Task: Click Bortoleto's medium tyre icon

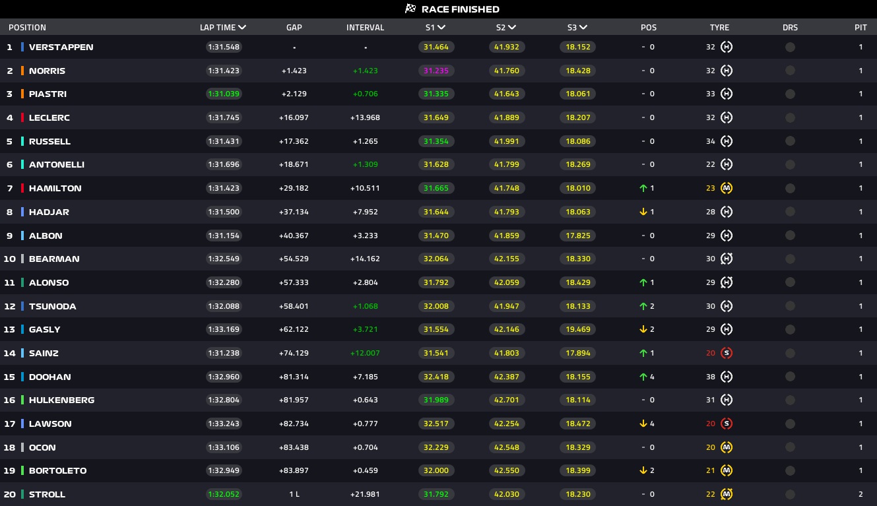Action: click(727, 470)
